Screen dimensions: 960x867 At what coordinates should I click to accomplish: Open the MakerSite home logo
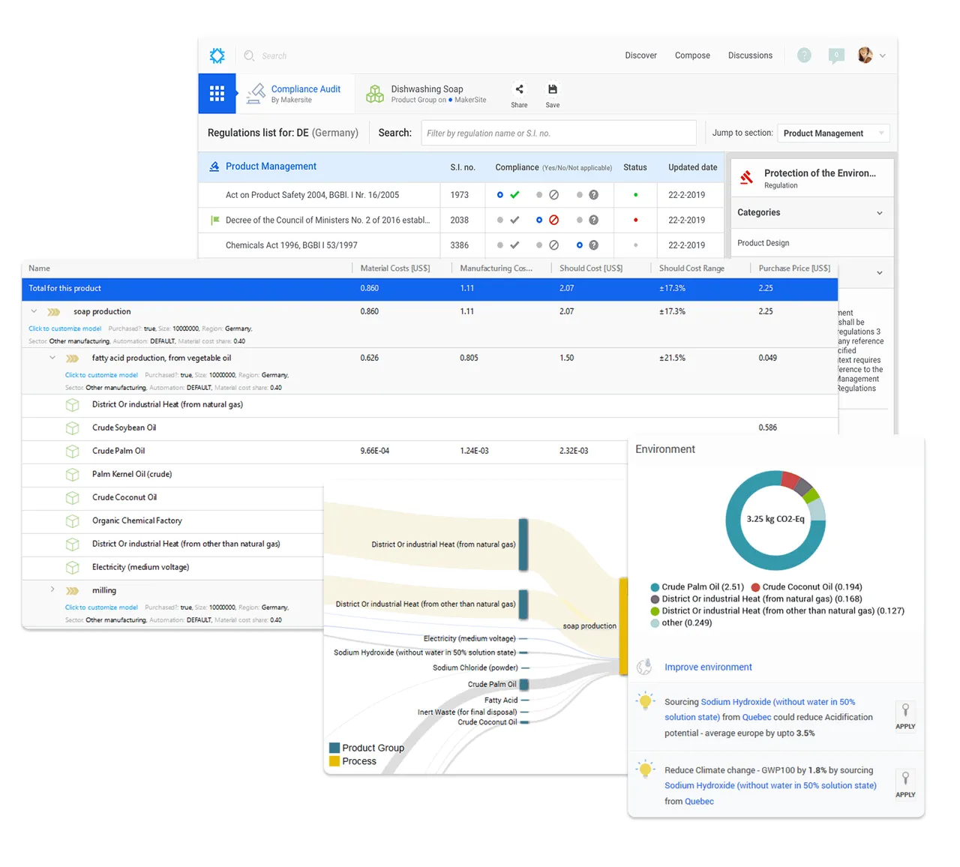(x=217, y=55)
